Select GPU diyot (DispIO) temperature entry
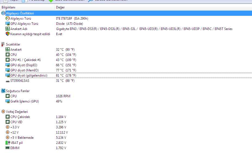This screenshot has width=252, height=154. coord(24,65)
